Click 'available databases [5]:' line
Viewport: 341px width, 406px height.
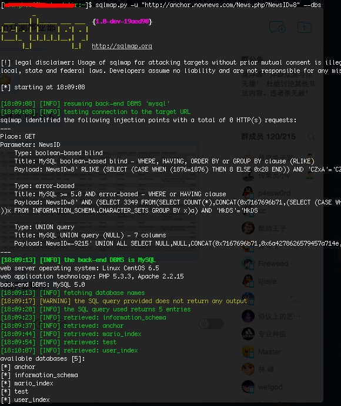[x=42, y=359]
